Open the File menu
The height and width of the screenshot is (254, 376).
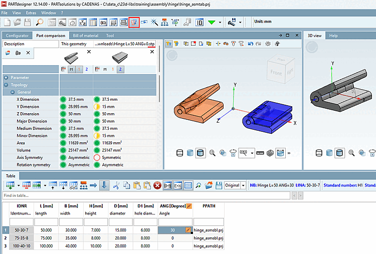pyautogui.click(x=5, y=13)
